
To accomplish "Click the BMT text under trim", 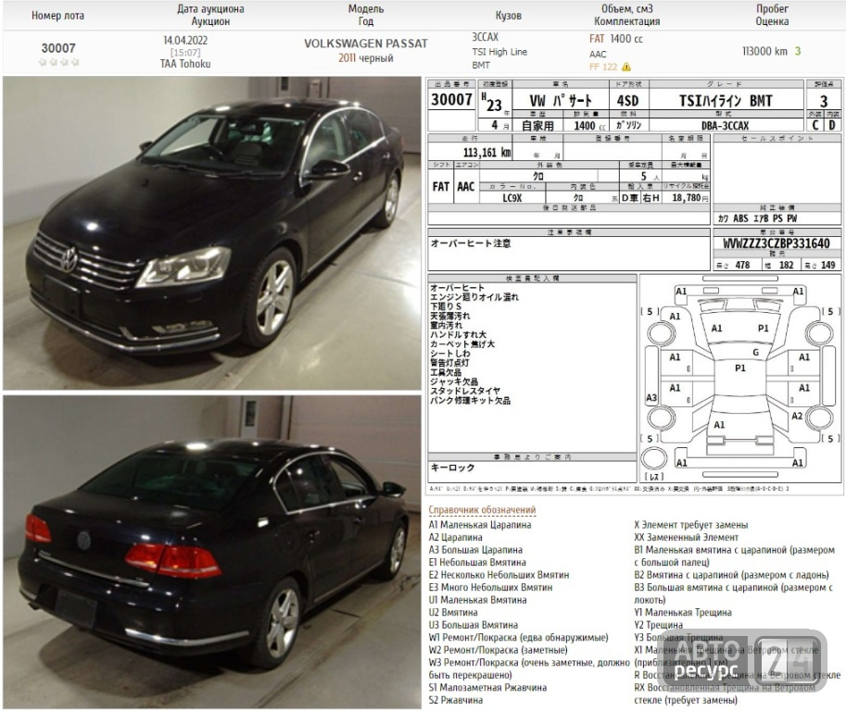I will pyautogui.click(x=481, y=65).
